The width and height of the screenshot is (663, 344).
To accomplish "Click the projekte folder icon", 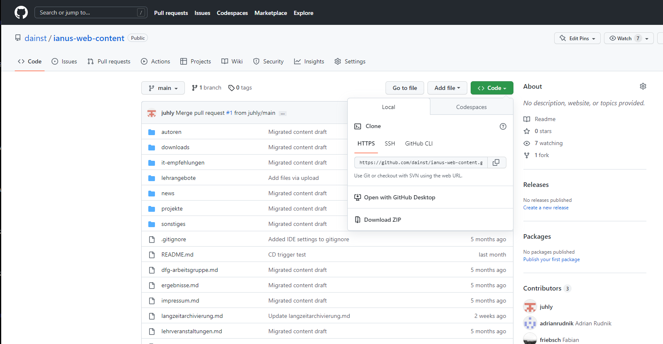I will [152, 209].
